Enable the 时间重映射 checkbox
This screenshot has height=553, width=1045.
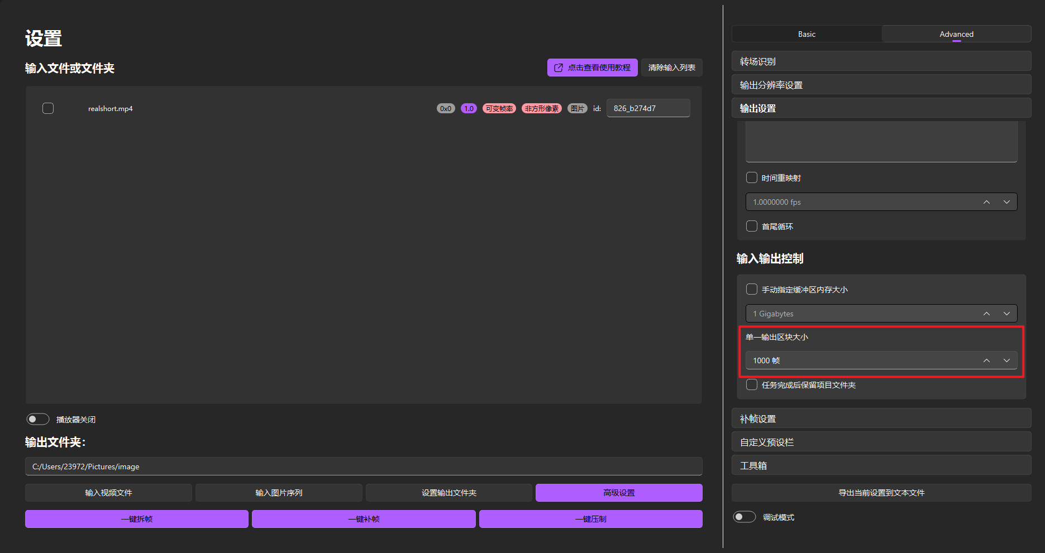pos(752,177)
